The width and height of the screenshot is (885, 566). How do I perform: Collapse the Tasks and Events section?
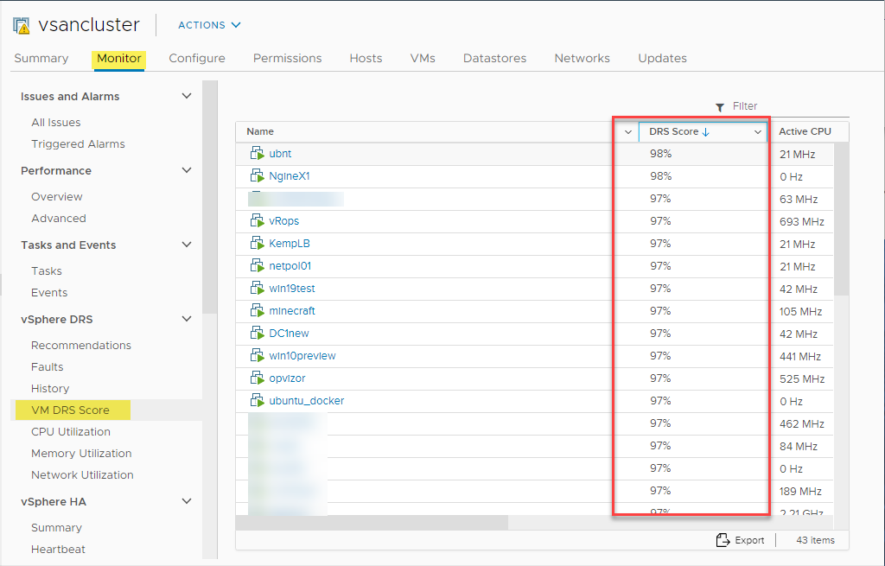(x=187, y=245)
